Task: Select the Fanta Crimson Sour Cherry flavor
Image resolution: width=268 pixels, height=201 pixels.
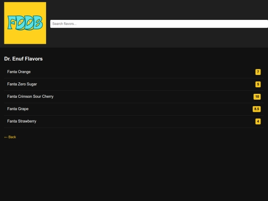Action: (134, 97)
